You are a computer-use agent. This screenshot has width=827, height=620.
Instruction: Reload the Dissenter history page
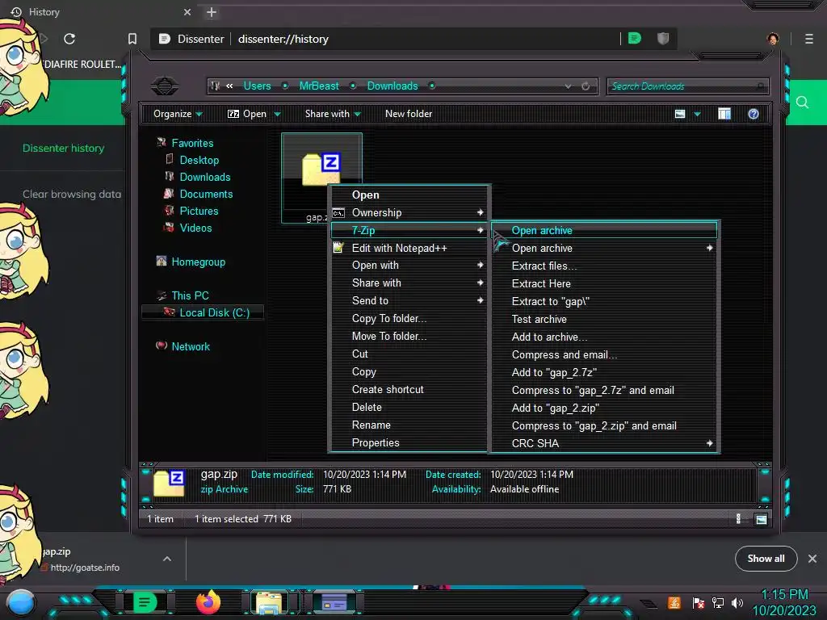[69, 39]
